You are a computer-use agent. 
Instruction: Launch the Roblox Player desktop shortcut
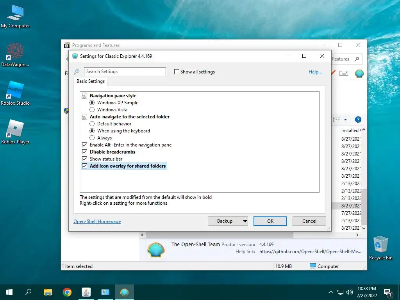coord(15,132)
